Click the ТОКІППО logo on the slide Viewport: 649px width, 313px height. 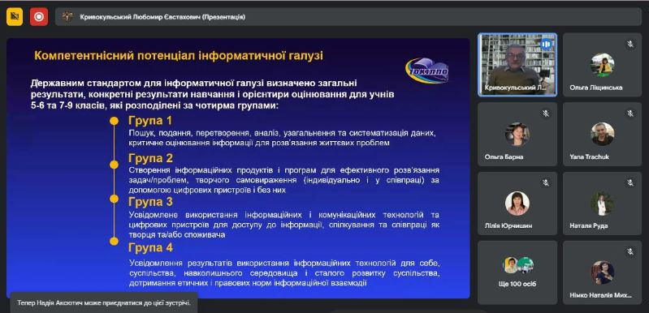pos(426,71)
